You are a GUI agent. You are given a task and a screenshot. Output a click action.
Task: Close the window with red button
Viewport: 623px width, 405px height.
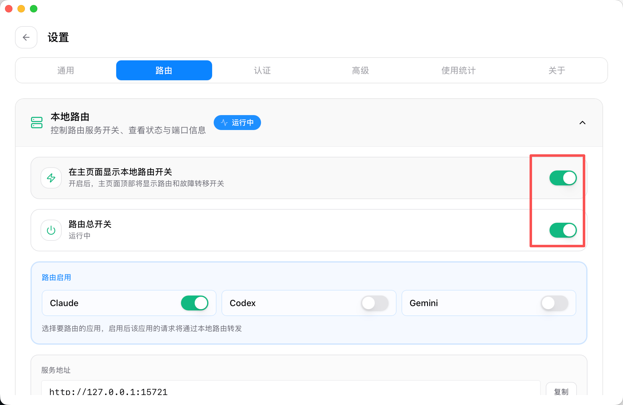(x=9, y=9)
